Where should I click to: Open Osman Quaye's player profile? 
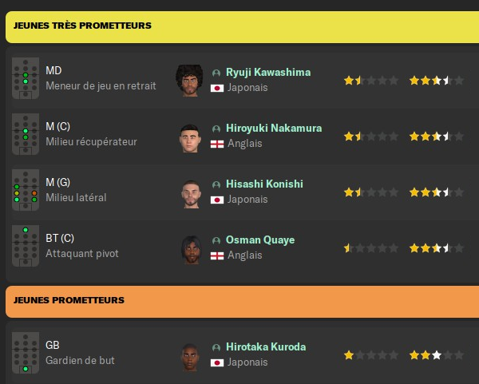coord(260,240)
